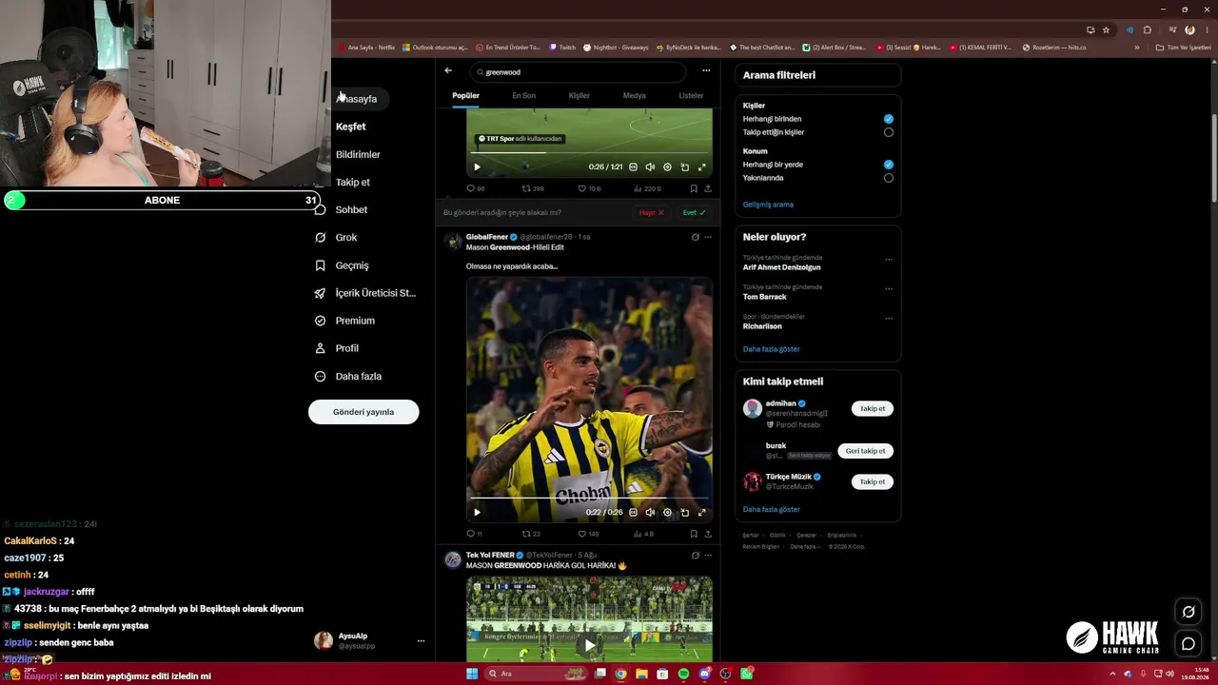
Task: Switch to the 'Medya' tab
Action: [x=635, y=95]
